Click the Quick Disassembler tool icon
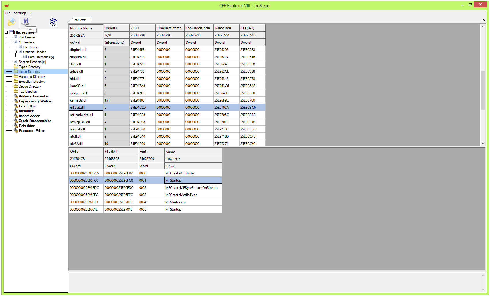 click(x=16, y=121)
